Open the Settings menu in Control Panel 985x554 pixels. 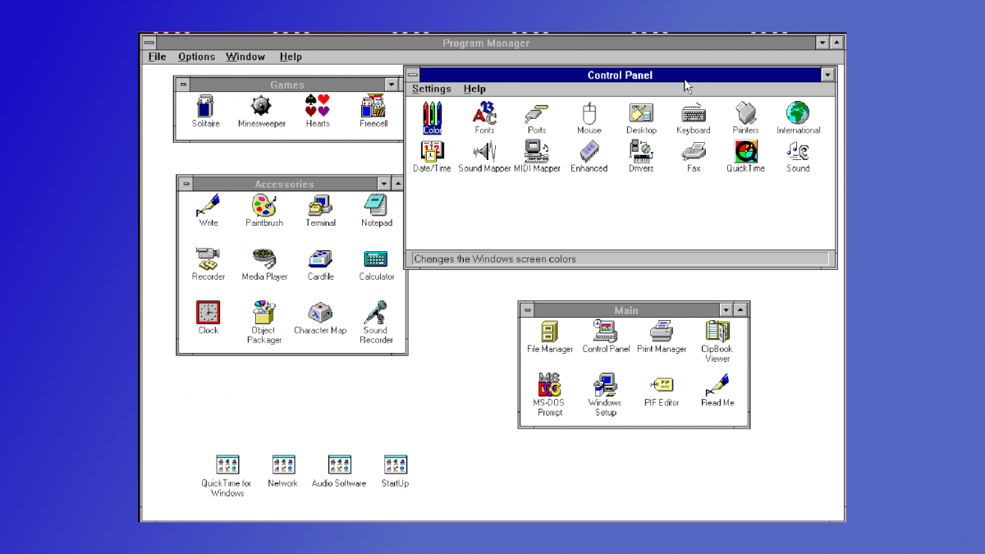(x=431, y=89)
